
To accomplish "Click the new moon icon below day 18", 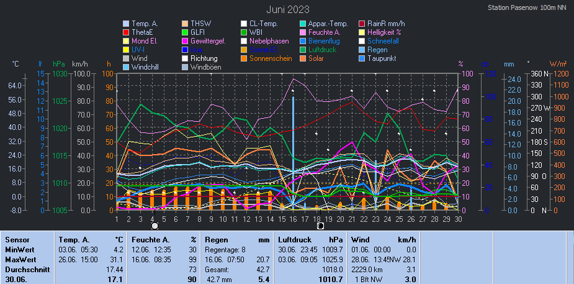I will point(320,226).
